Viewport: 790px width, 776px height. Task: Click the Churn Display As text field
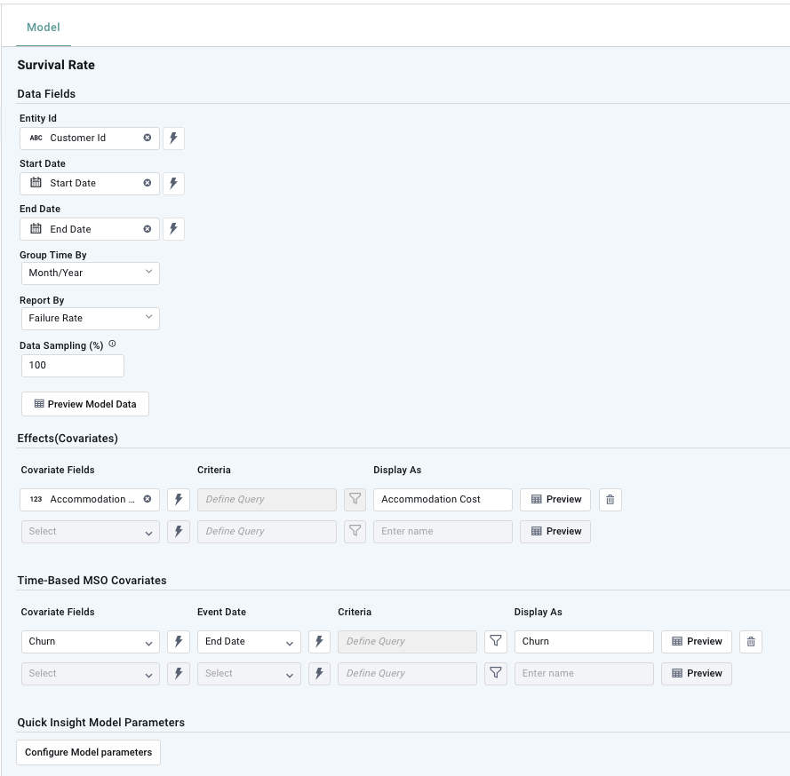583,641
